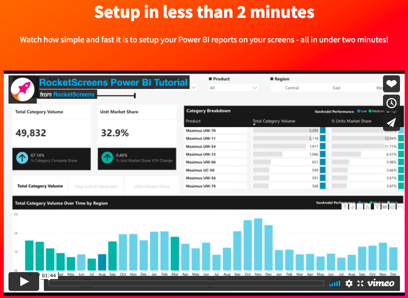Add video to Watch Later (clock icon)
Image resolution: width=408 pixels, height=298 pixels.
[x=391, y=103]
